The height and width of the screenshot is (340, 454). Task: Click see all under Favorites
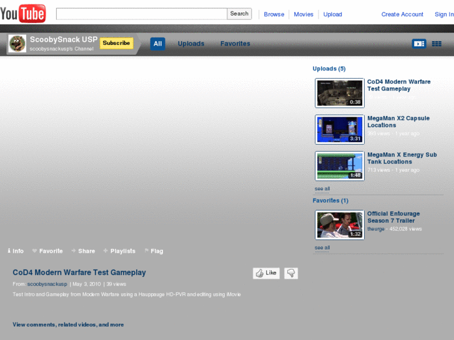[x=322, y=248]
